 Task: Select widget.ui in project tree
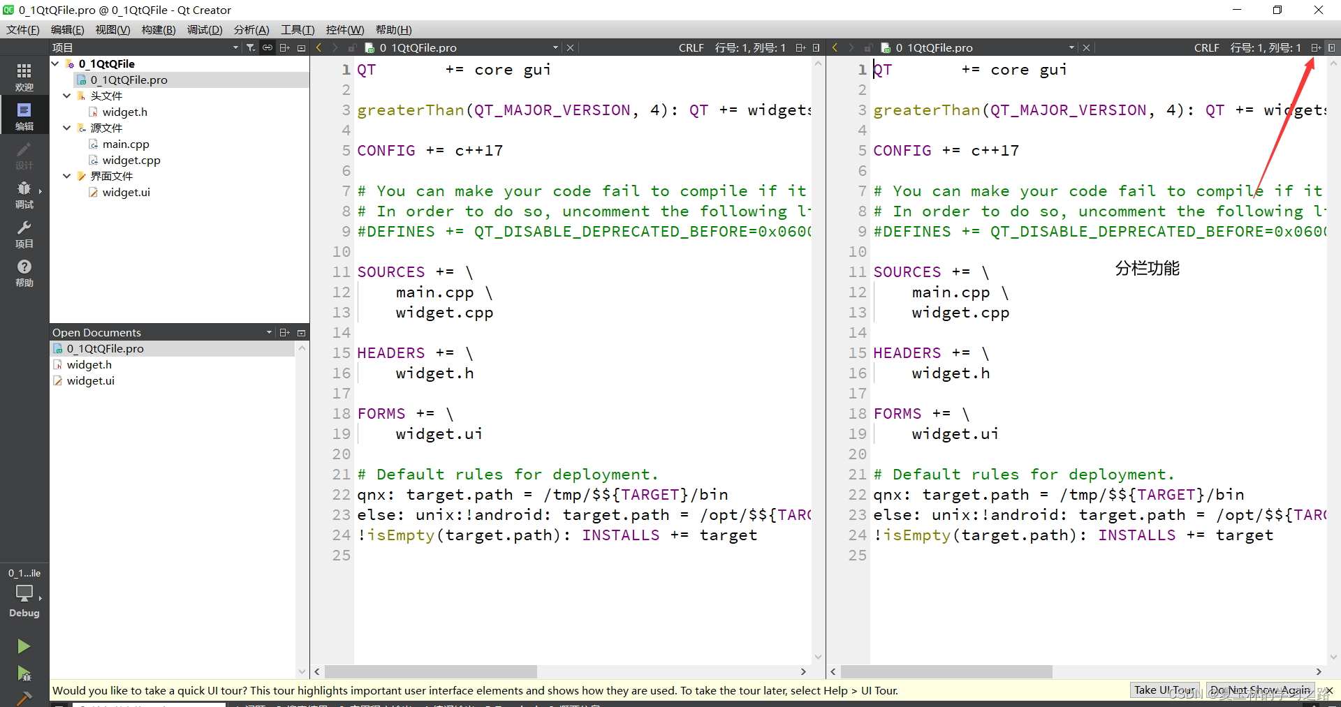pyautogui.click(x=126, y=192)
